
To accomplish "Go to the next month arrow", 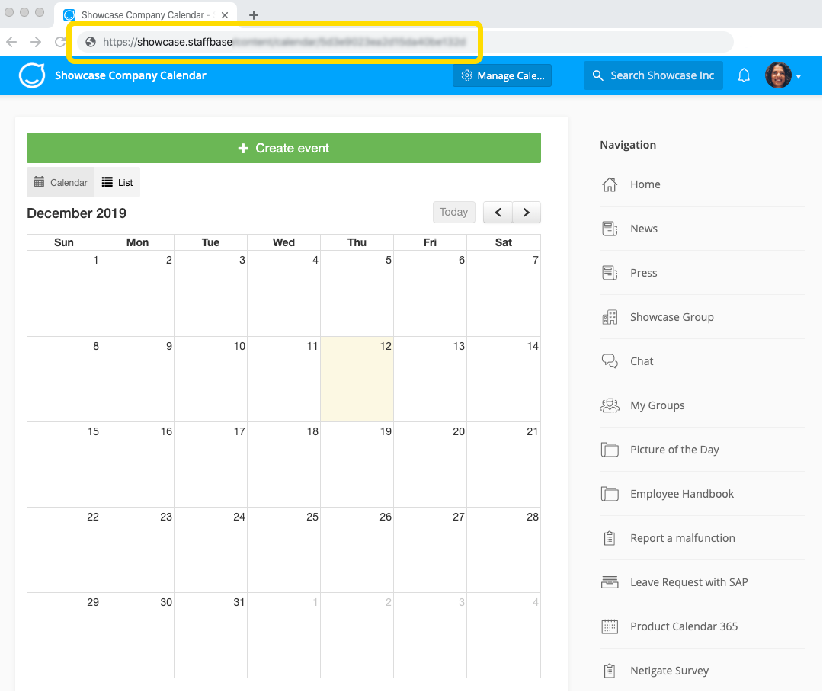I will [527, 212].
